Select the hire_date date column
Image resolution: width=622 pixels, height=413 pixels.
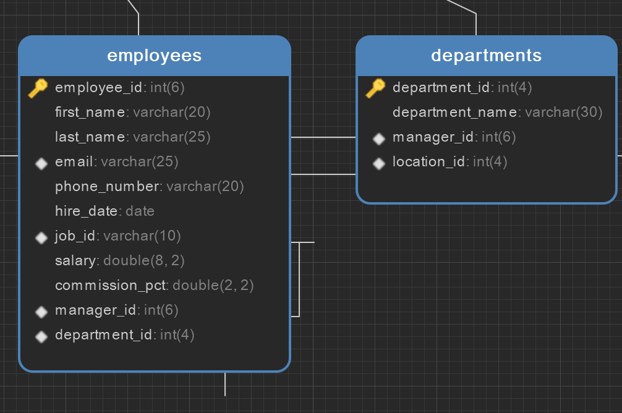[x=104, y=211]
